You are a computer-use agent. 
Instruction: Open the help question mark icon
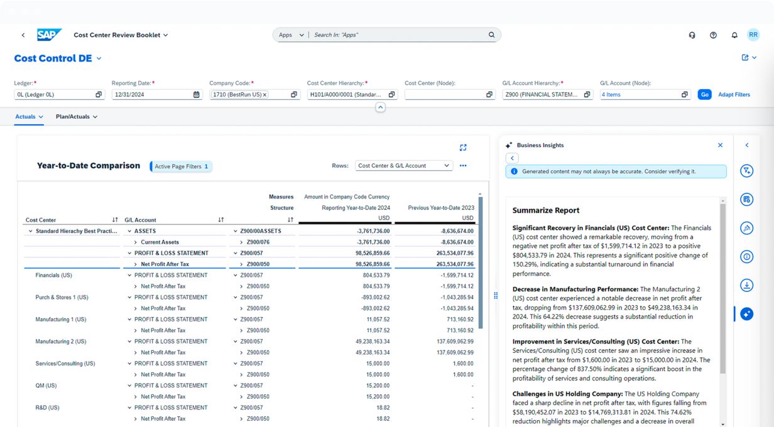(x=713, y=35)
